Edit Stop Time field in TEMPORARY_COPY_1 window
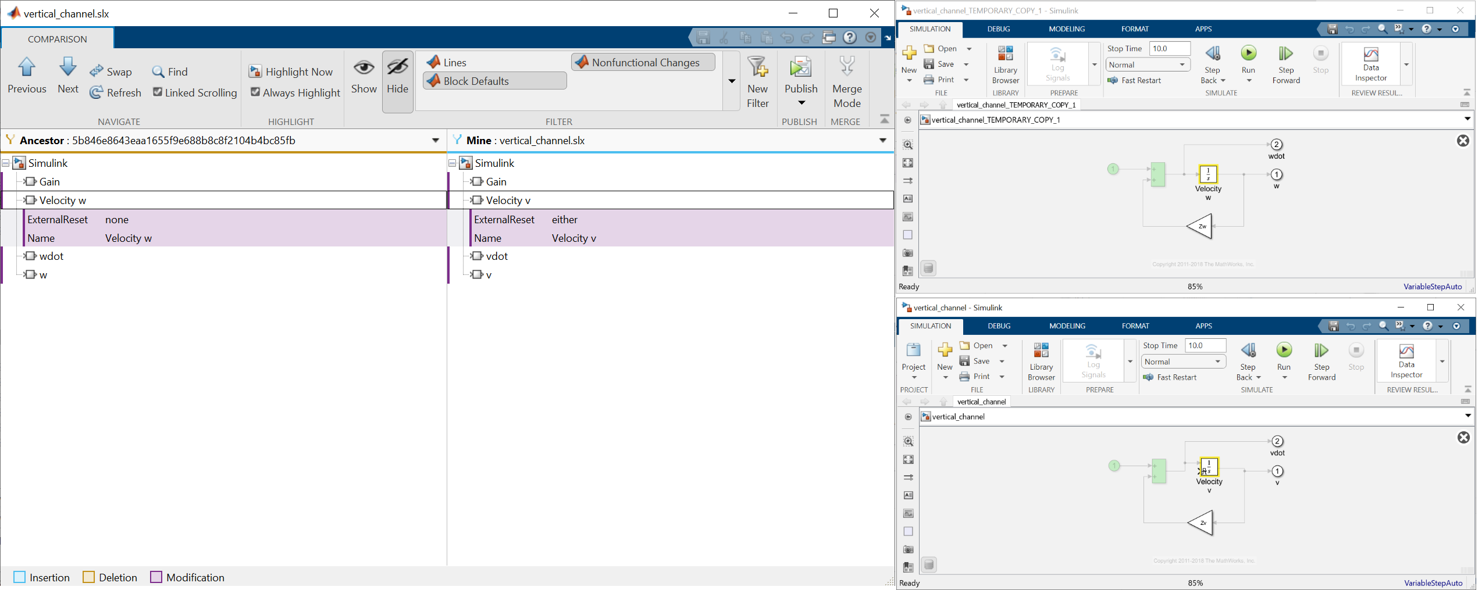This screenshot has width=1482, height=590. click(x=1170, y=48)
